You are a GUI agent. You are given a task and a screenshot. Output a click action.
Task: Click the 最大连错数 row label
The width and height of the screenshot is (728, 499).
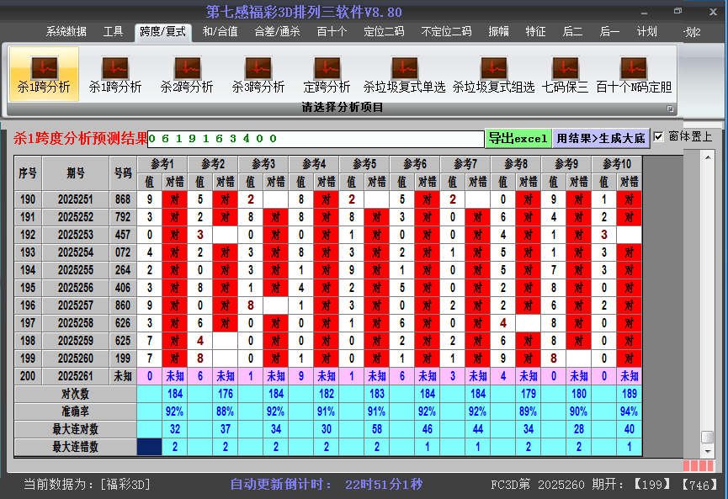point(75,447)
